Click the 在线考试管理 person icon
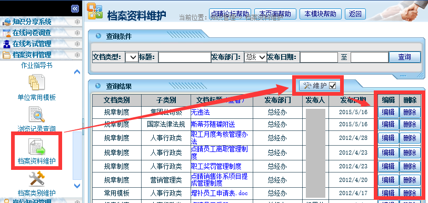Screen dimensions: 428x203 [6, 44]
